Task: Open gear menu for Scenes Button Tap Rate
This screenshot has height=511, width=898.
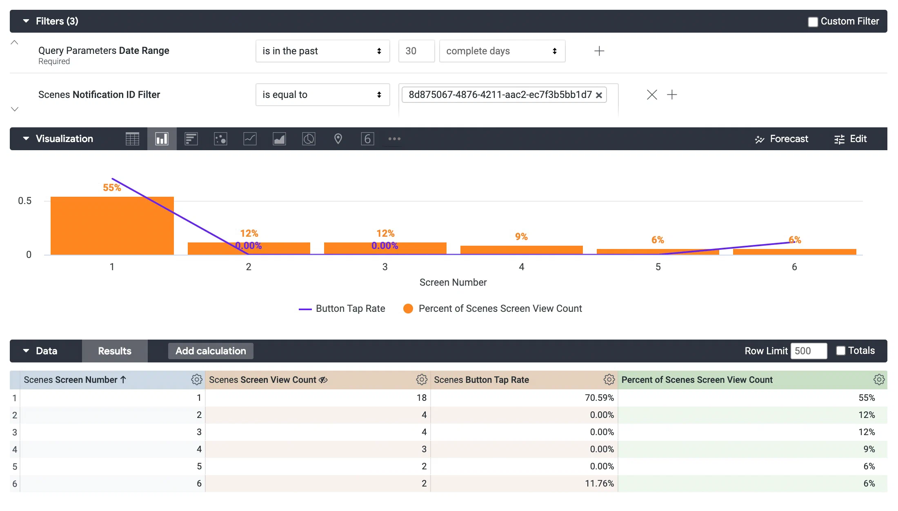Action: (609, 380)
